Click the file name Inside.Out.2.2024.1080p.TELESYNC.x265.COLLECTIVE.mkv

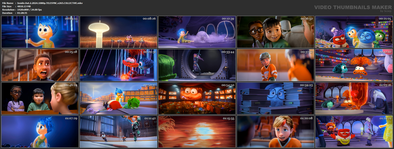[50, 3]
